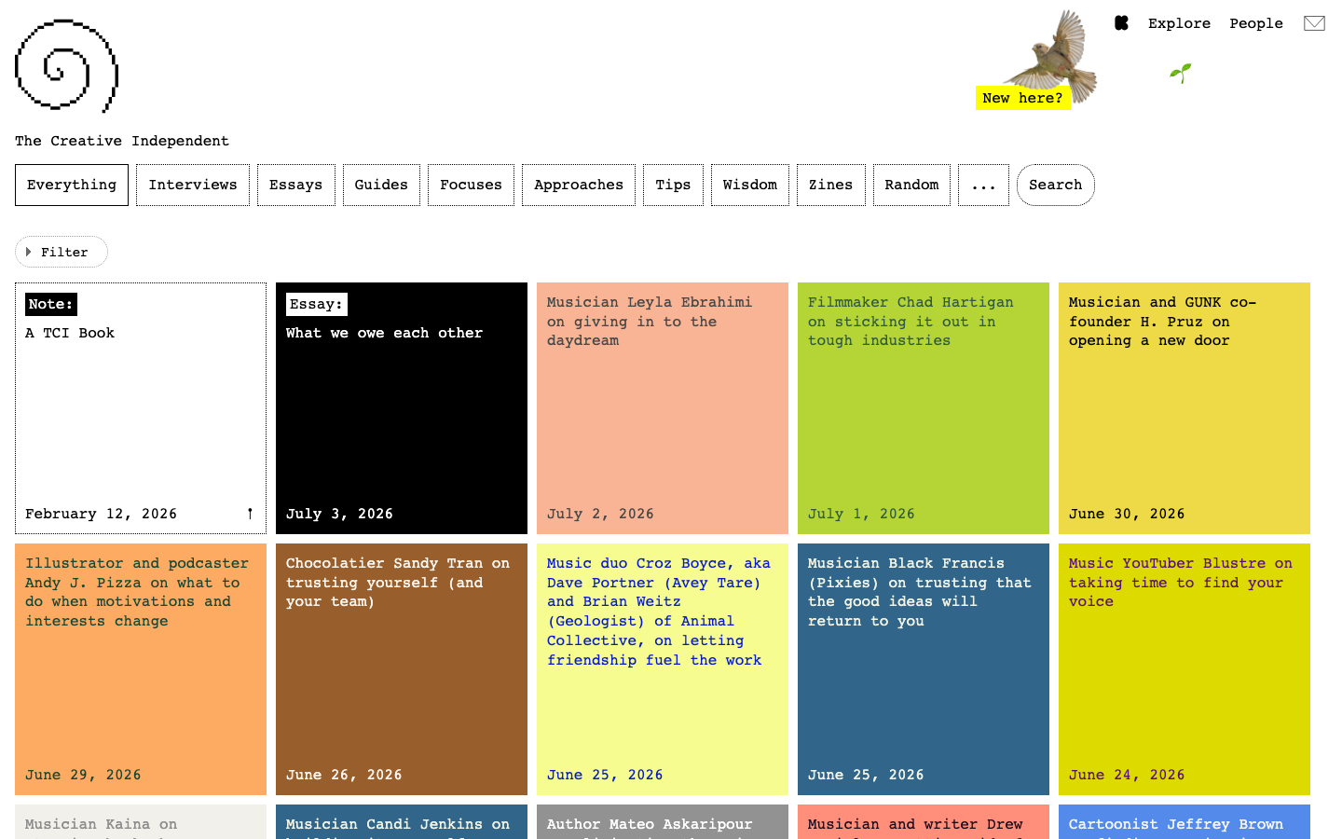Image resolution: width=1342 pixels, height=839 pixels.
Task: Open the Approaches tab
Action: tap(579, 185)
